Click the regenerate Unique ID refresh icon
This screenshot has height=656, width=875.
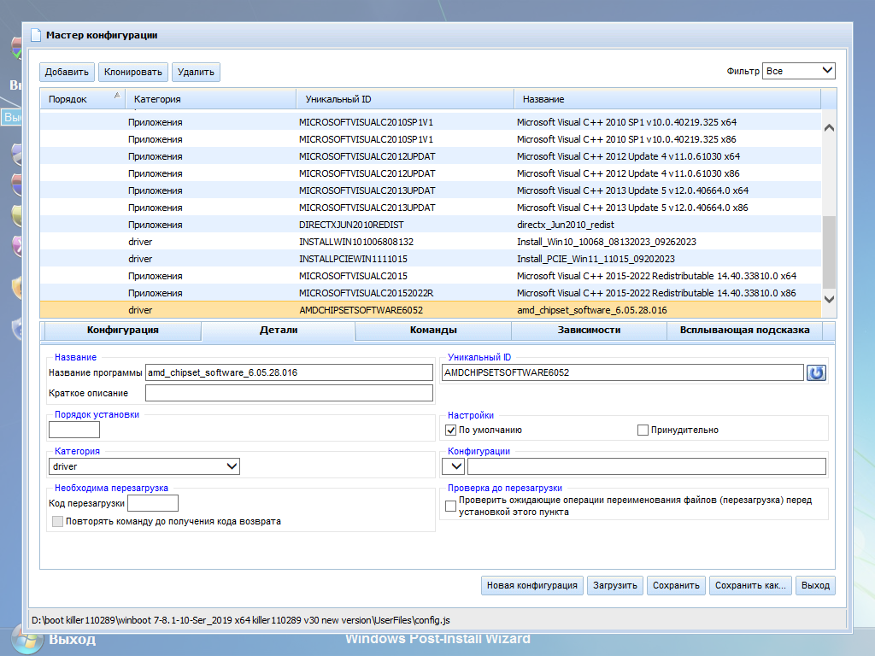[816, 372]
